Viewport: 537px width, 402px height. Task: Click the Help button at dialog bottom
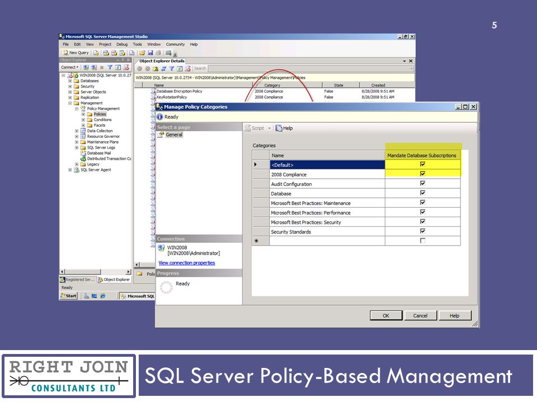pos(455,315)
